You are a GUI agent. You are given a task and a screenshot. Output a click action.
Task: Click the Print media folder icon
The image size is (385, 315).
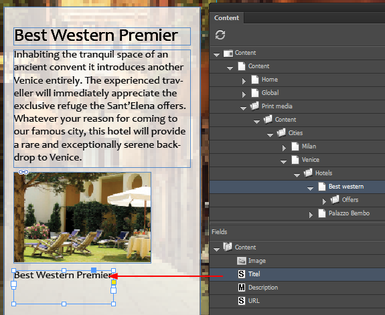pos(254,106)
